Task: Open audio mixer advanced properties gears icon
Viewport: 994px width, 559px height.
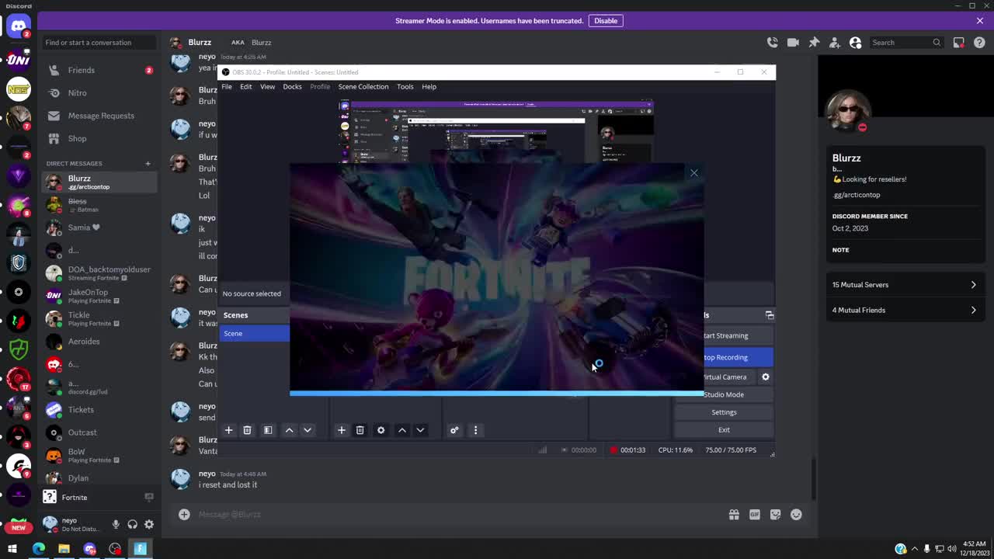Action: tap(454, 430)
